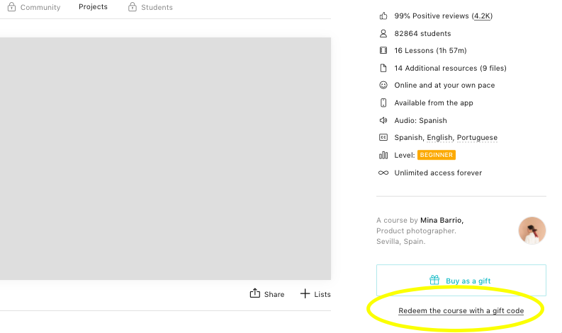
Task: Click the lock icon beside Students
Action: [x=133, y=7]
